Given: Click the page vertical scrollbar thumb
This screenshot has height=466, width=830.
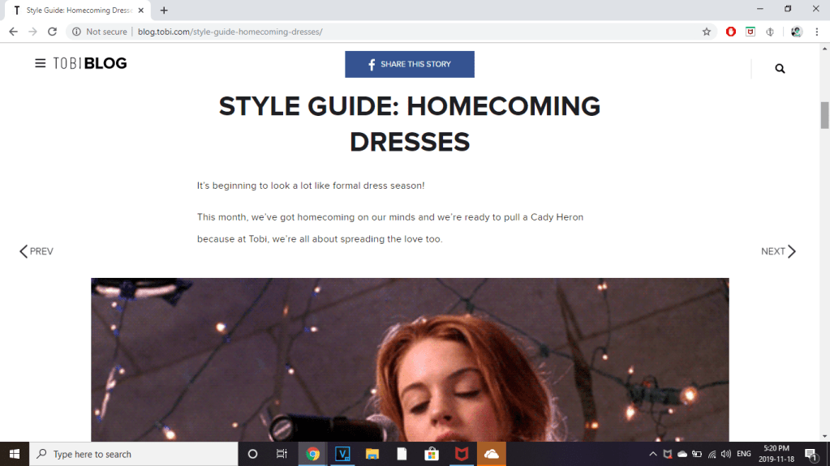Looking at the screenshot, I should click(824, 115).
